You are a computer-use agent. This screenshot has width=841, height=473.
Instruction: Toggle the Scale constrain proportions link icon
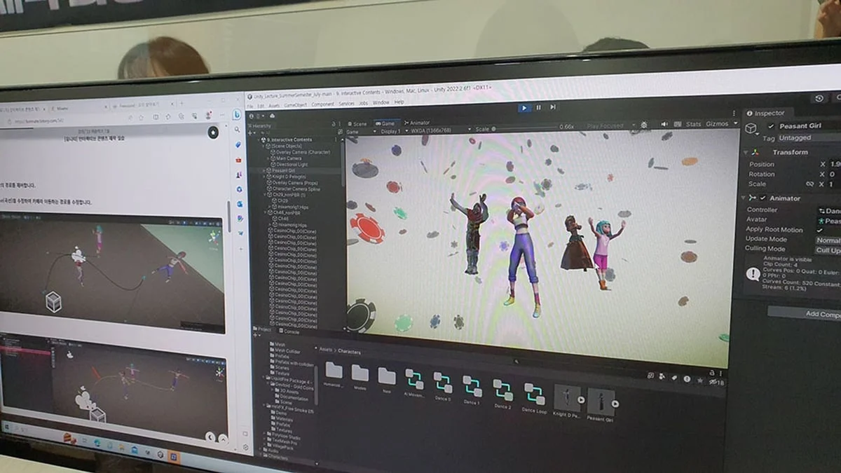click(x=809, y=184)
